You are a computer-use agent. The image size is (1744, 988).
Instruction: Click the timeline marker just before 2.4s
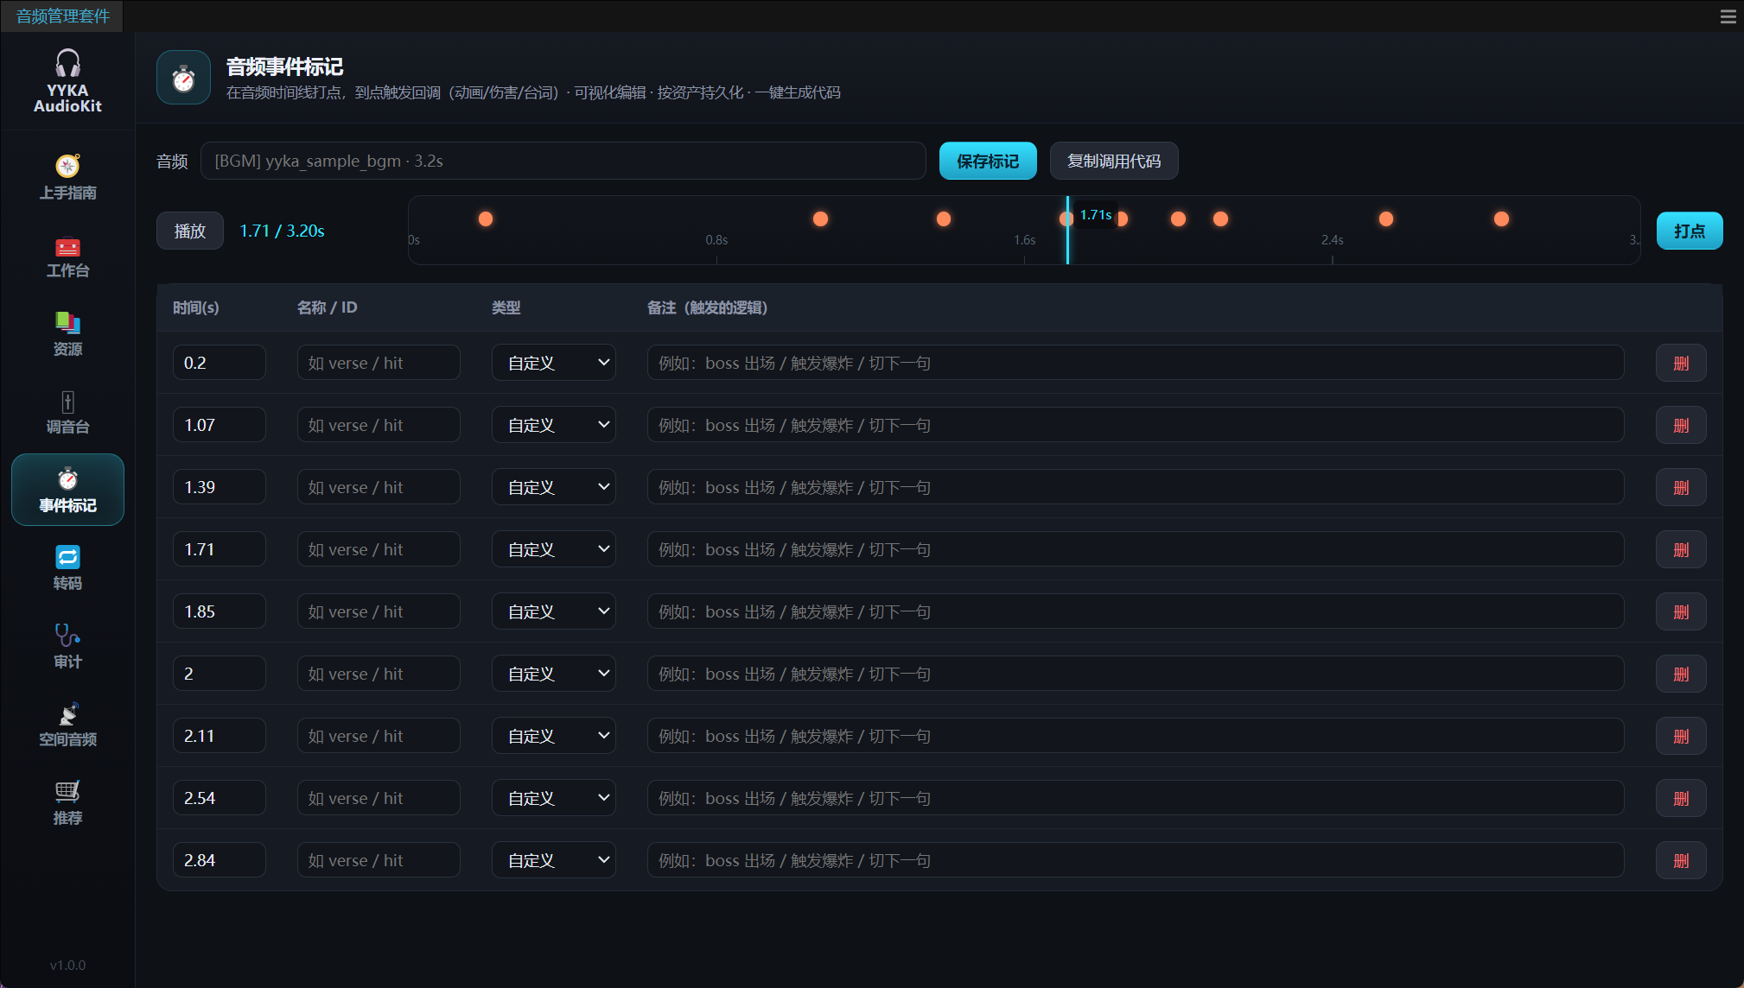coord(1220,218)
